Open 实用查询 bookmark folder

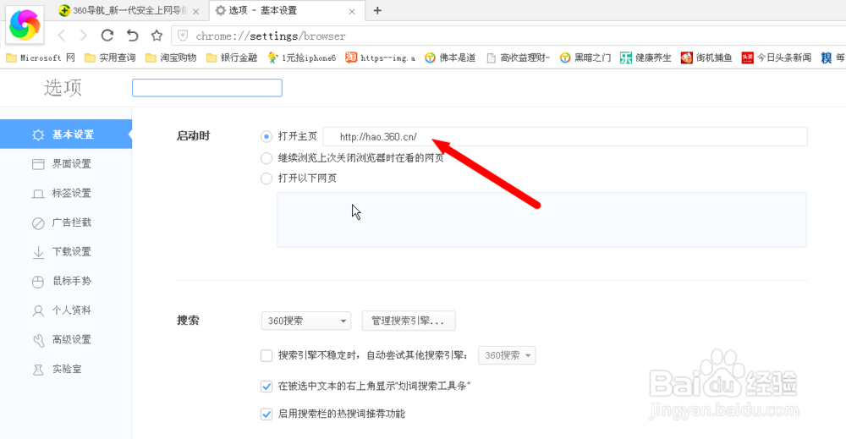click(x=110, y=58)
